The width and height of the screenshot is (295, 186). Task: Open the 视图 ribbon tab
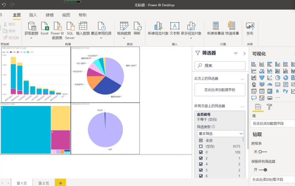pos(66,15)
